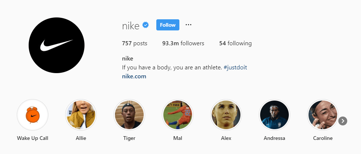
Task: Open the nike.com website link
Action: pyautogui.click(x=134, y=76)
